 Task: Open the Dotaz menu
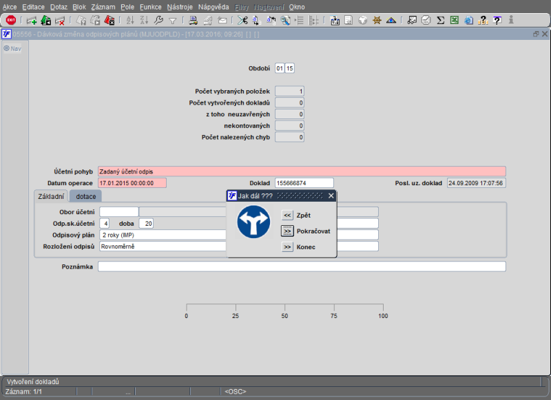[59, 7]
